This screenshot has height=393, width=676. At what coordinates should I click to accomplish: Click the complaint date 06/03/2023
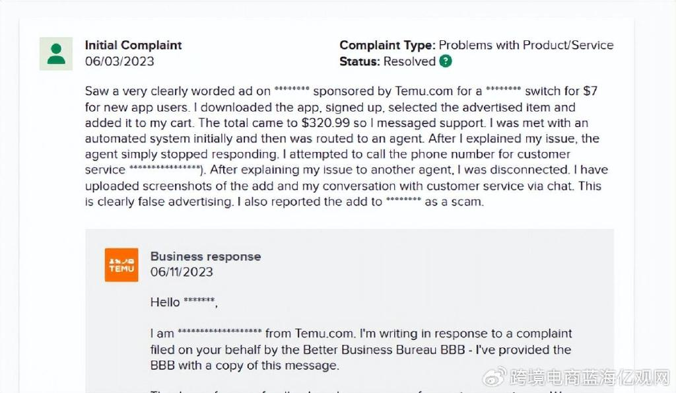(x=119, y=61)
